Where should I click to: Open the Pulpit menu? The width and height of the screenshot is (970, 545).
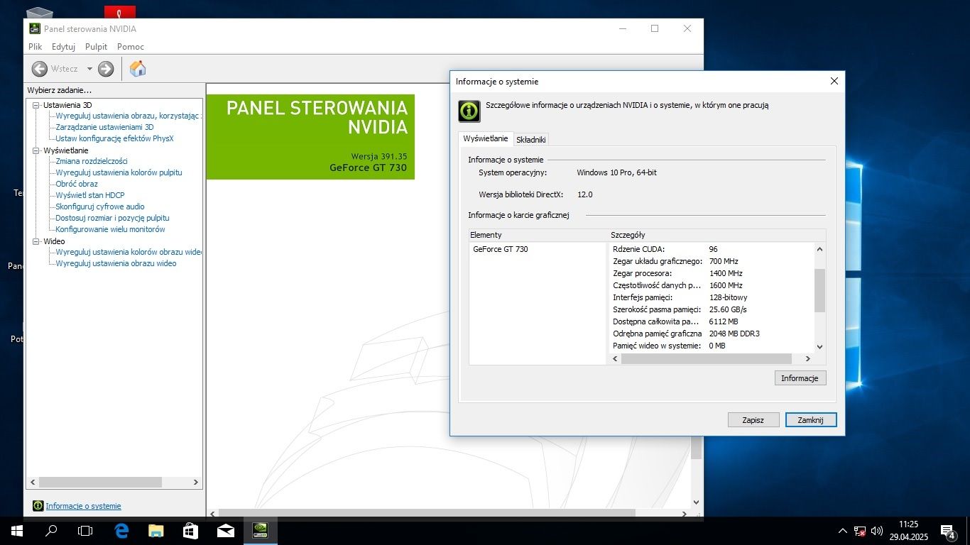click(96, 47)
